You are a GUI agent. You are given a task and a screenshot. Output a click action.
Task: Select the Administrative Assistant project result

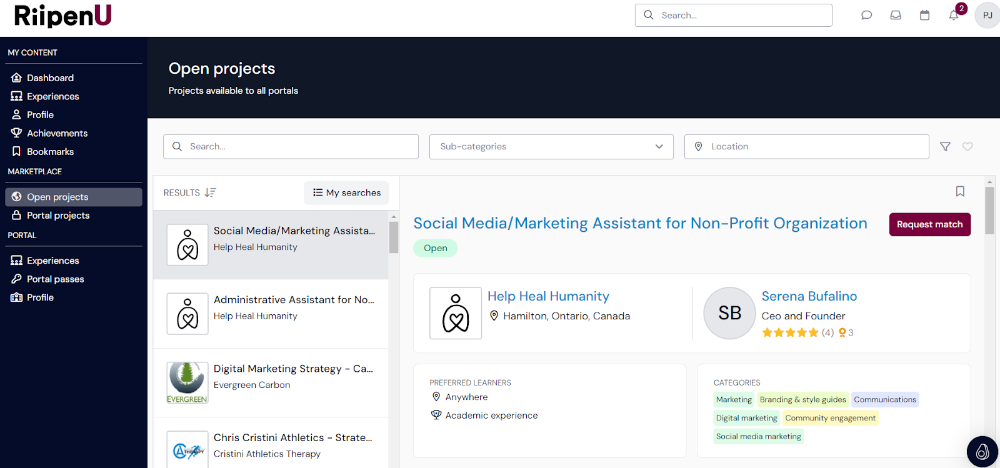[x=271, y=314]
